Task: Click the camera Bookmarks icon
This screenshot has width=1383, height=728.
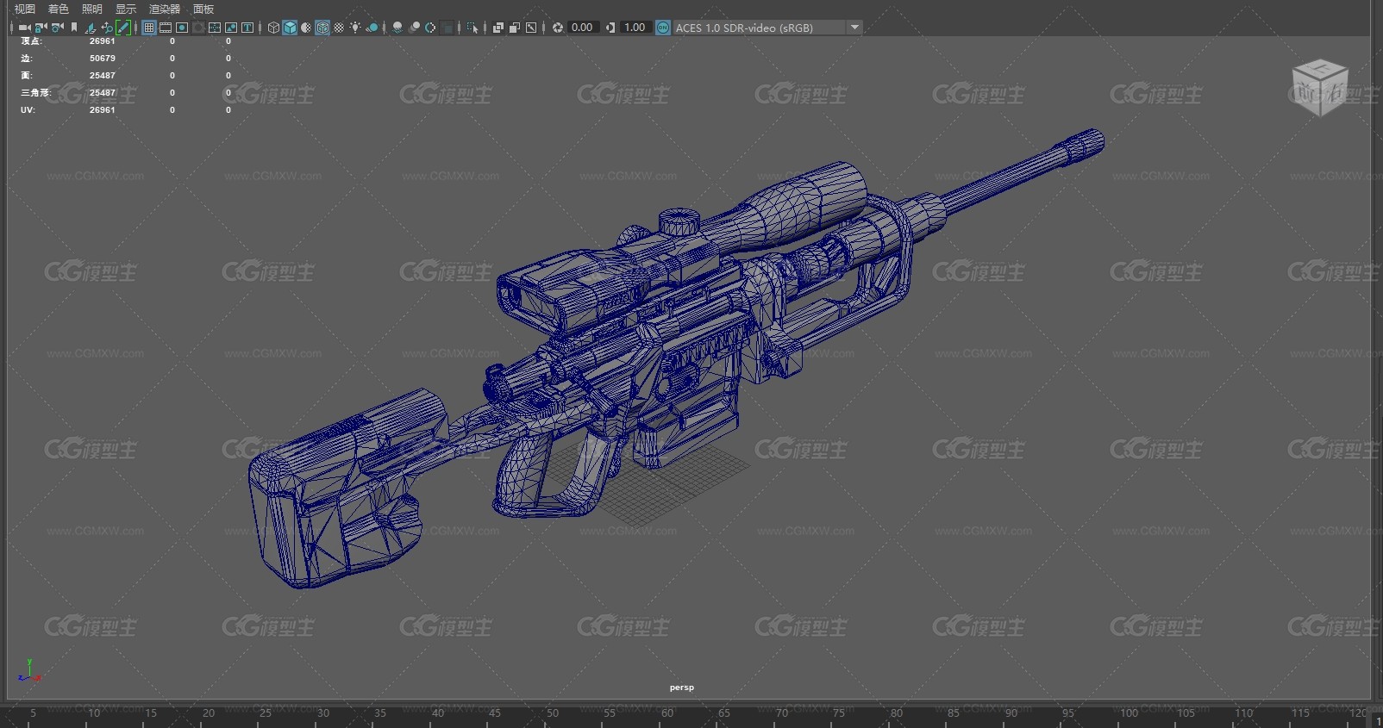Action: tap(74, 28)
